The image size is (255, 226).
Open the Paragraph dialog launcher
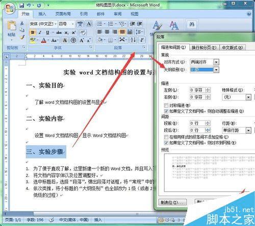point(144,47)
